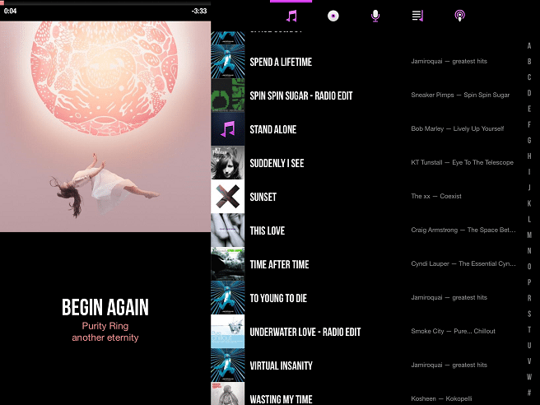Play the song Wasting My Time
This screenshot has height=405, width=540.
click(x=365, y=393)
